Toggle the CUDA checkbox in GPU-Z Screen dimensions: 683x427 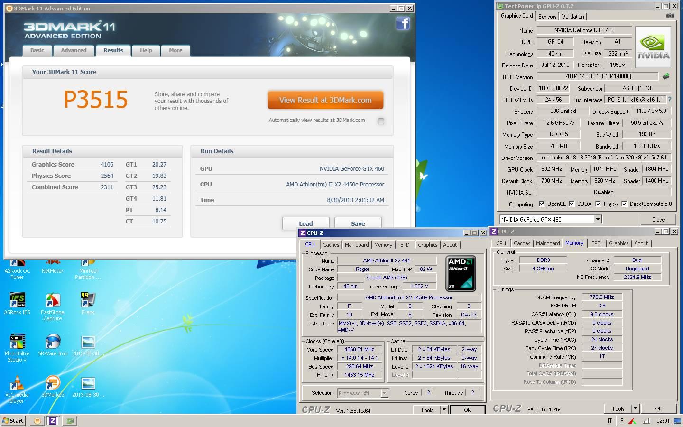[572, 204]
